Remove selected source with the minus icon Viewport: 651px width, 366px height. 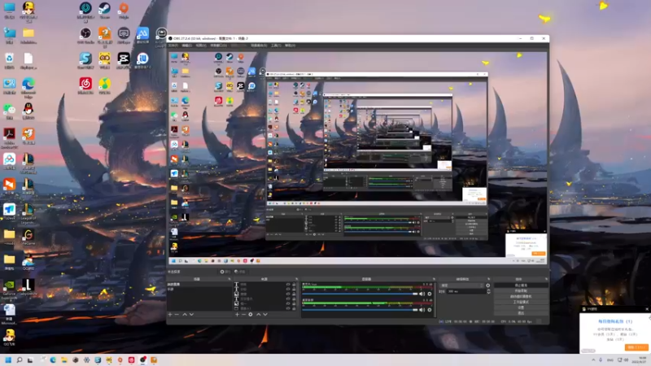pyautogui.click(x=243, y=315)
